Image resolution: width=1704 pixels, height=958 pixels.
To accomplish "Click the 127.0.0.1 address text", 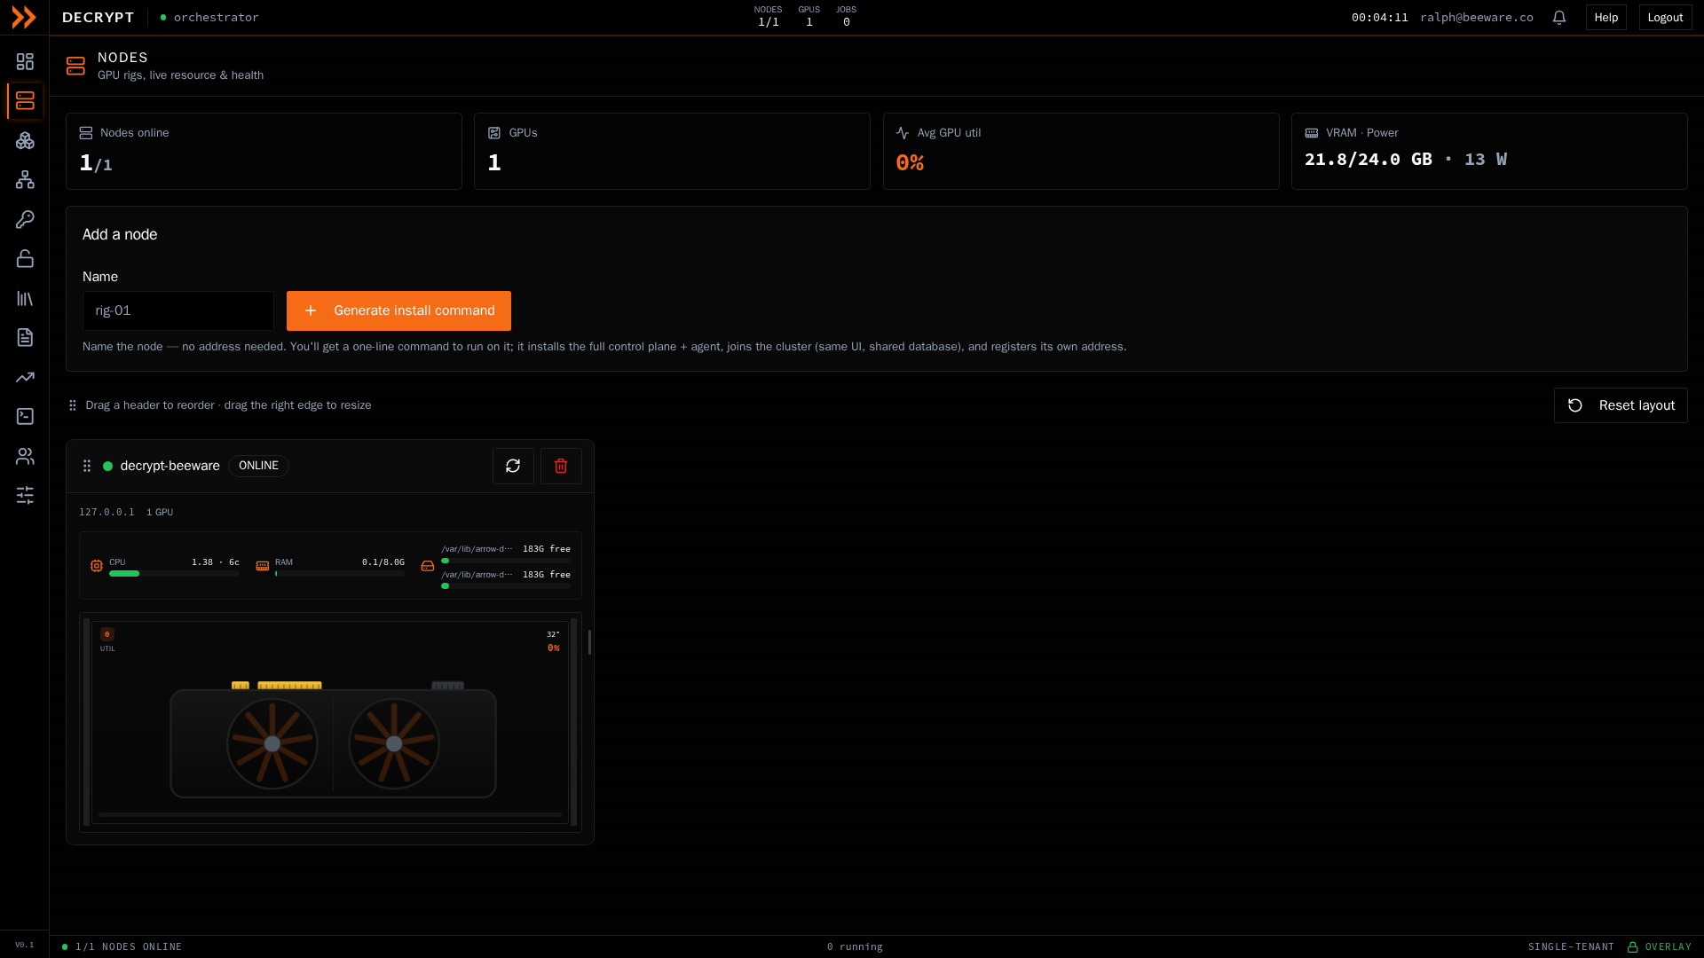I will (x=106, y=513).
